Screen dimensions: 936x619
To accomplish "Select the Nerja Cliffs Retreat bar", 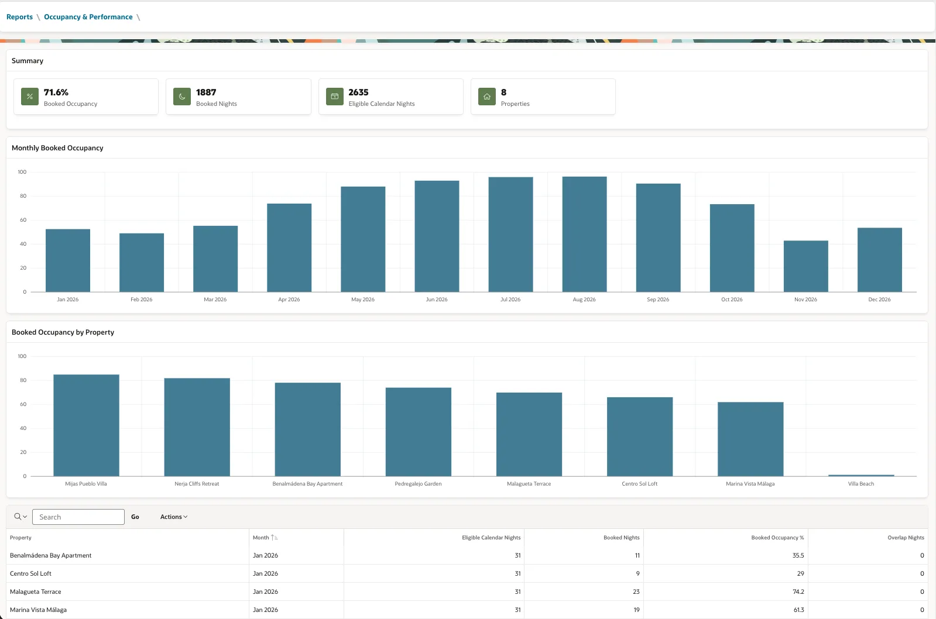I will [197, 427].
